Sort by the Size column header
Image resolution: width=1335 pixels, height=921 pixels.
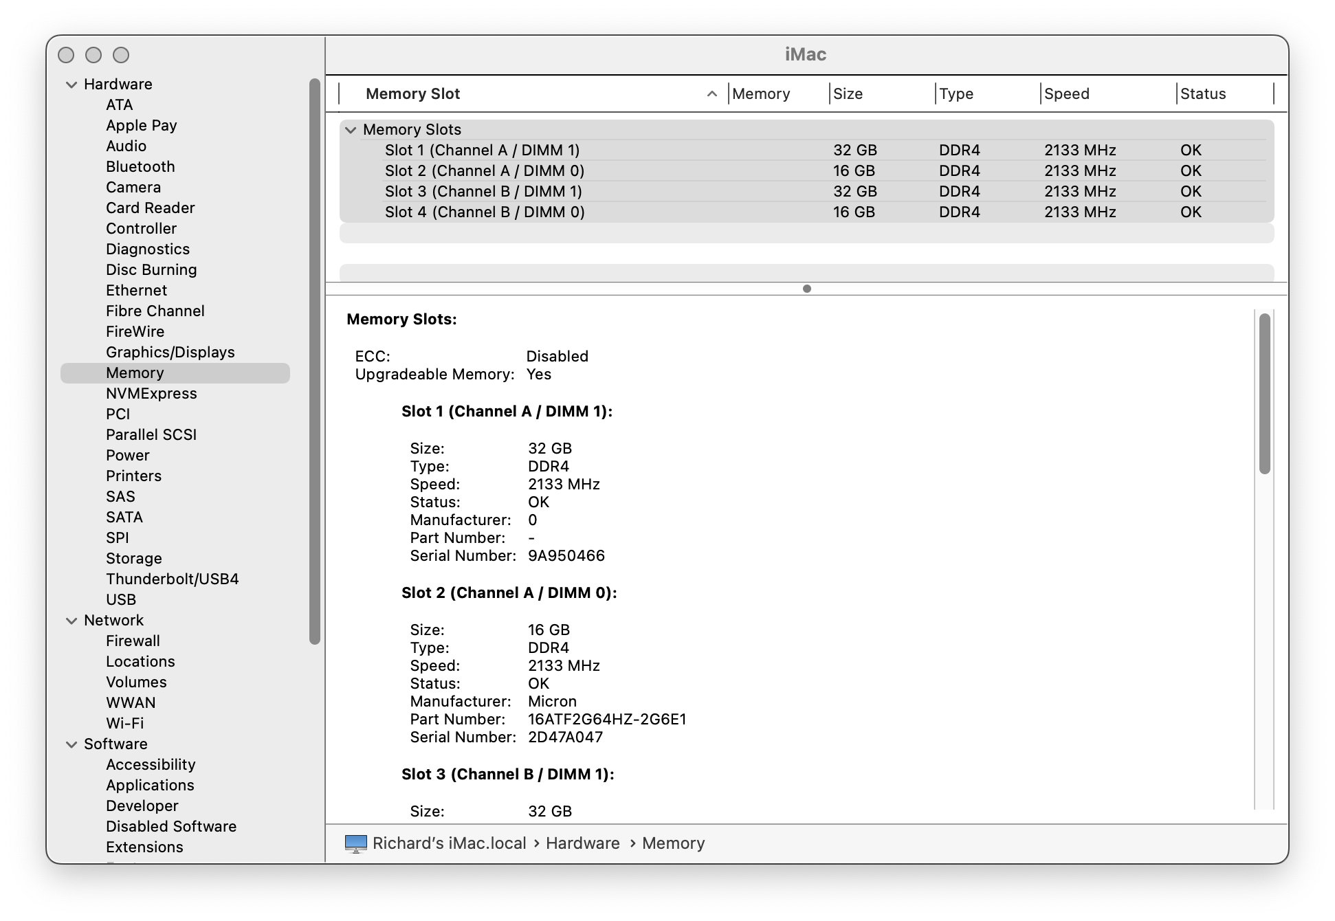[x=848, y=94]
